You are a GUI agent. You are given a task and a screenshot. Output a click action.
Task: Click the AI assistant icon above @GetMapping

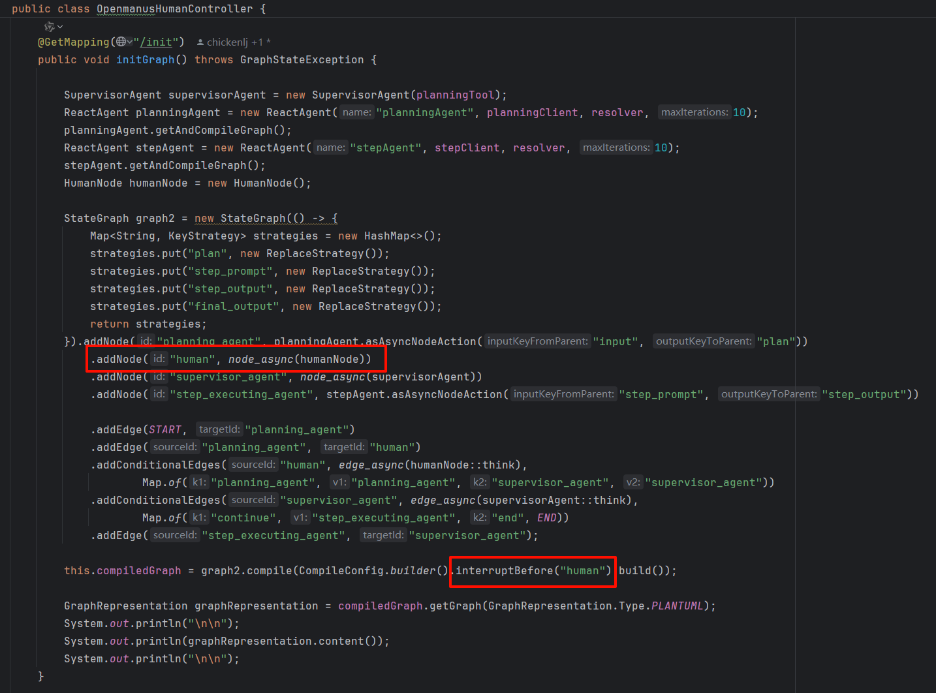pyautogui.click(x=49, y=27)
